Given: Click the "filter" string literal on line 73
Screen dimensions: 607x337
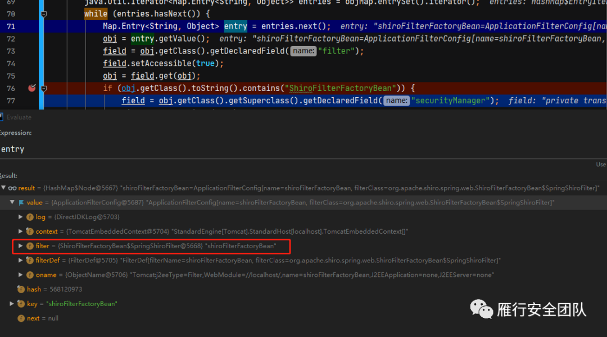Looking at the screenshot, I should tap(337, 51).
